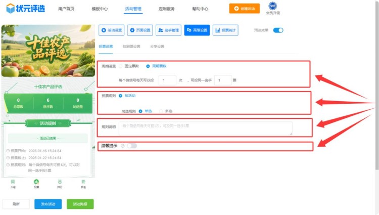The height and width of the screenshot is (215, 379).
Task: Open the 介绍 tab icon in preview
Action: (13, 182)
